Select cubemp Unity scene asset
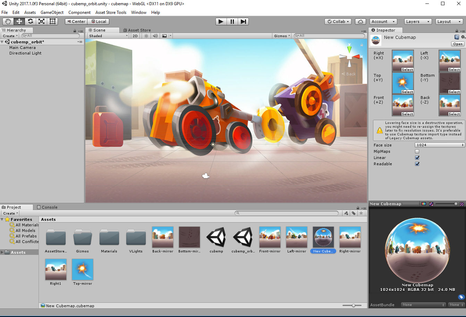Viewport: 466px width, 317px height. point(216,240)
